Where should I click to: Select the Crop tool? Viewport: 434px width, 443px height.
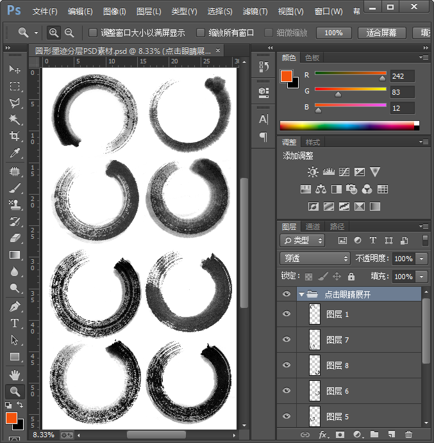tap(15, 136)
